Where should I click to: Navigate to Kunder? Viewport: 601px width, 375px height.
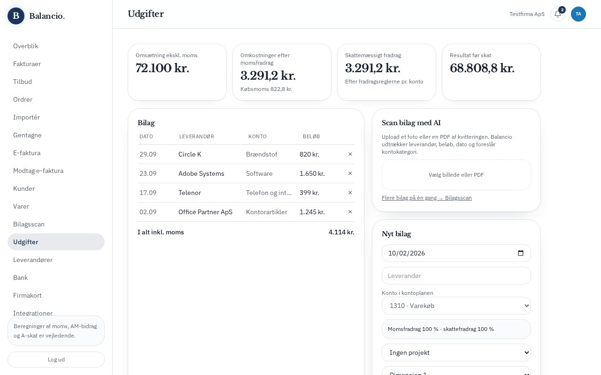(x=56, y=188)
